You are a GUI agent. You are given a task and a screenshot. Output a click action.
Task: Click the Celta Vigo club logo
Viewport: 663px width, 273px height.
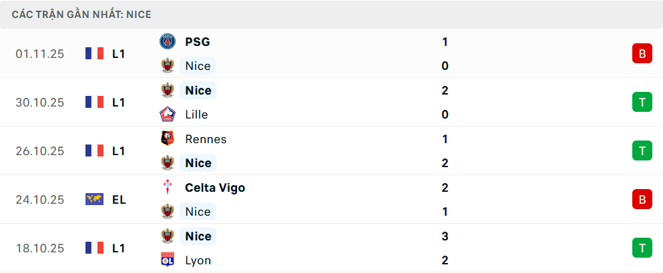coord(167,188)
